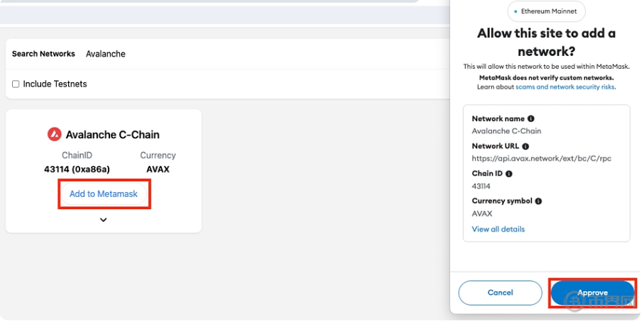Click the Avalanche C-Chain name in popup
This screenshot has width=644, height=321.
coord(506,131)
